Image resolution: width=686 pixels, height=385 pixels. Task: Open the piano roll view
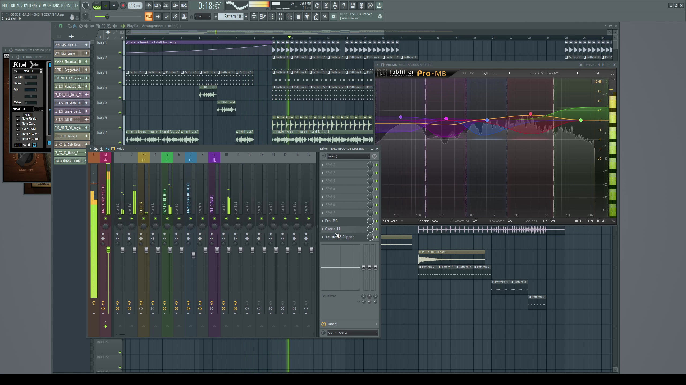coord(263,17)
